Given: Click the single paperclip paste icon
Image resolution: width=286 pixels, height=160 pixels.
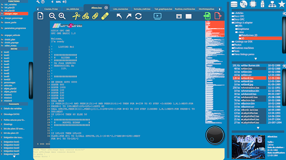Looking at the screenshot, I should 95,16.
